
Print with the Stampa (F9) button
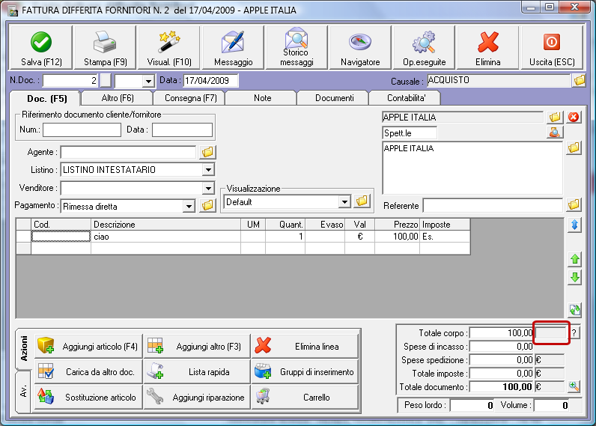click(105, 48)
